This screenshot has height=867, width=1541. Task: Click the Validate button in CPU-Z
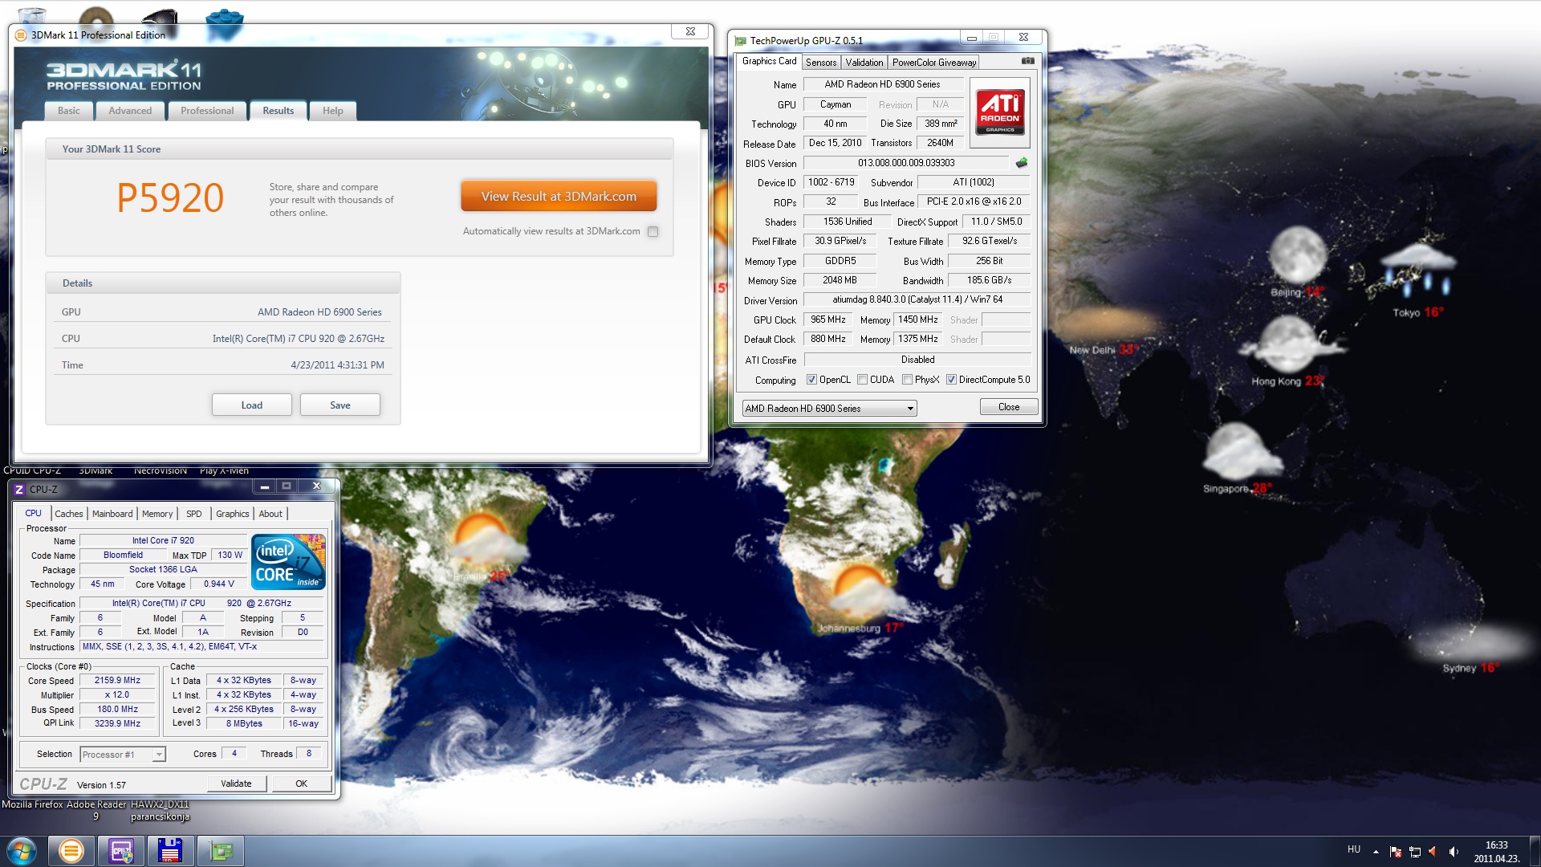point(236,784)
